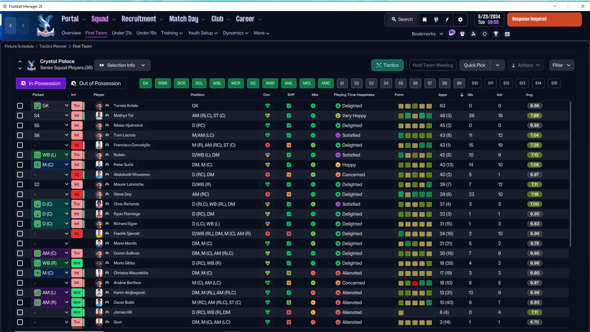Click Francisco Conceição's red injury condition icon
This screenshot has height=332, width=590.
click(x=267, y=145)
